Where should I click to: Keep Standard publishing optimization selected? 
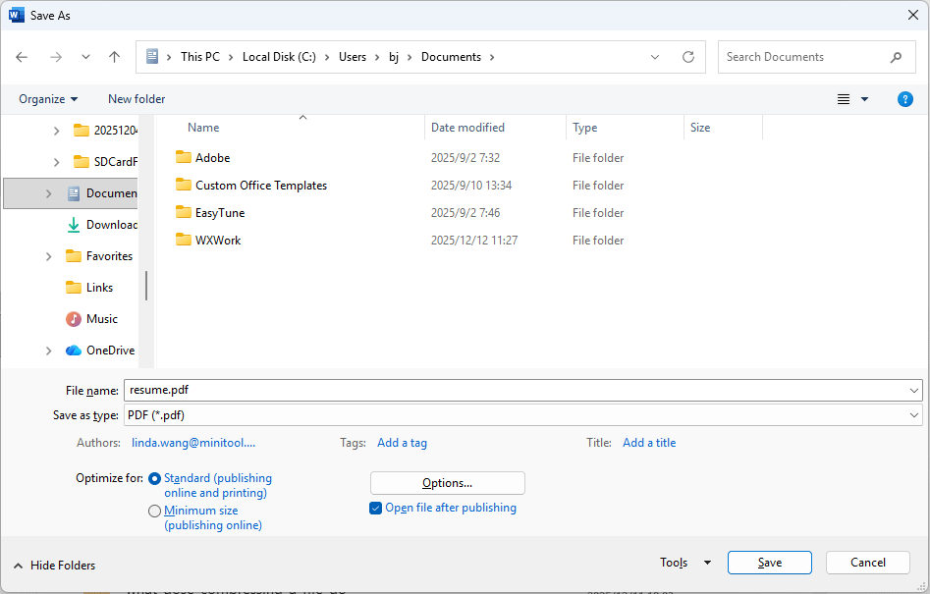coord(154,478)
